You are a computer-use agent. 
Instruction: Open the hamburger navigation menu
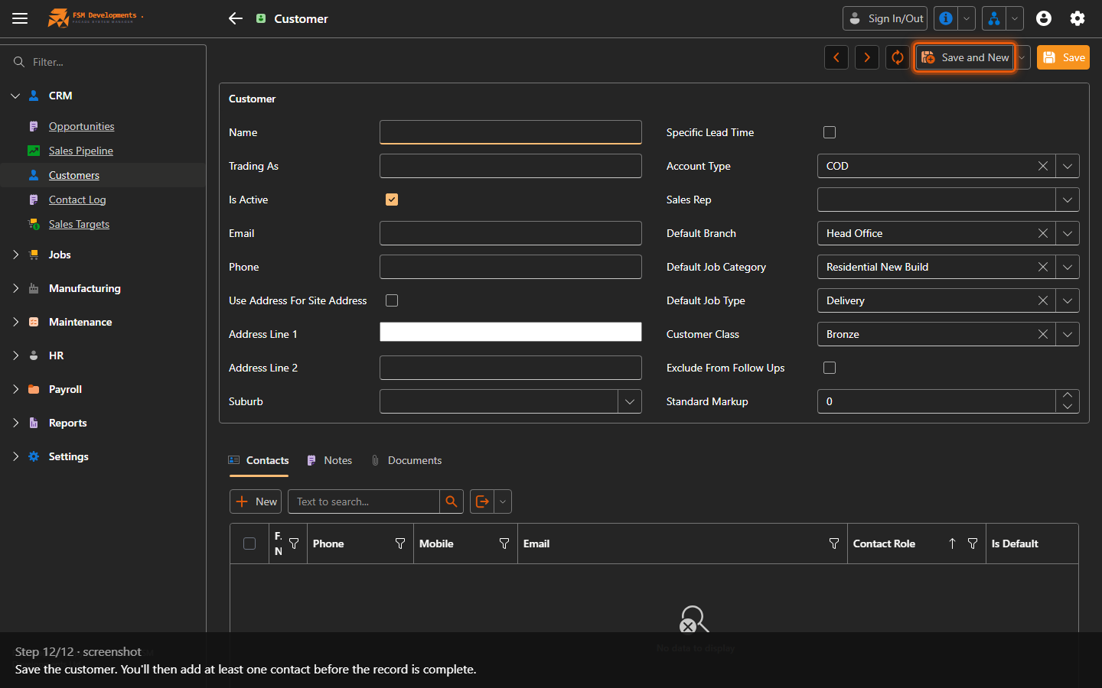pyautogui.click(x=20, y=18)
